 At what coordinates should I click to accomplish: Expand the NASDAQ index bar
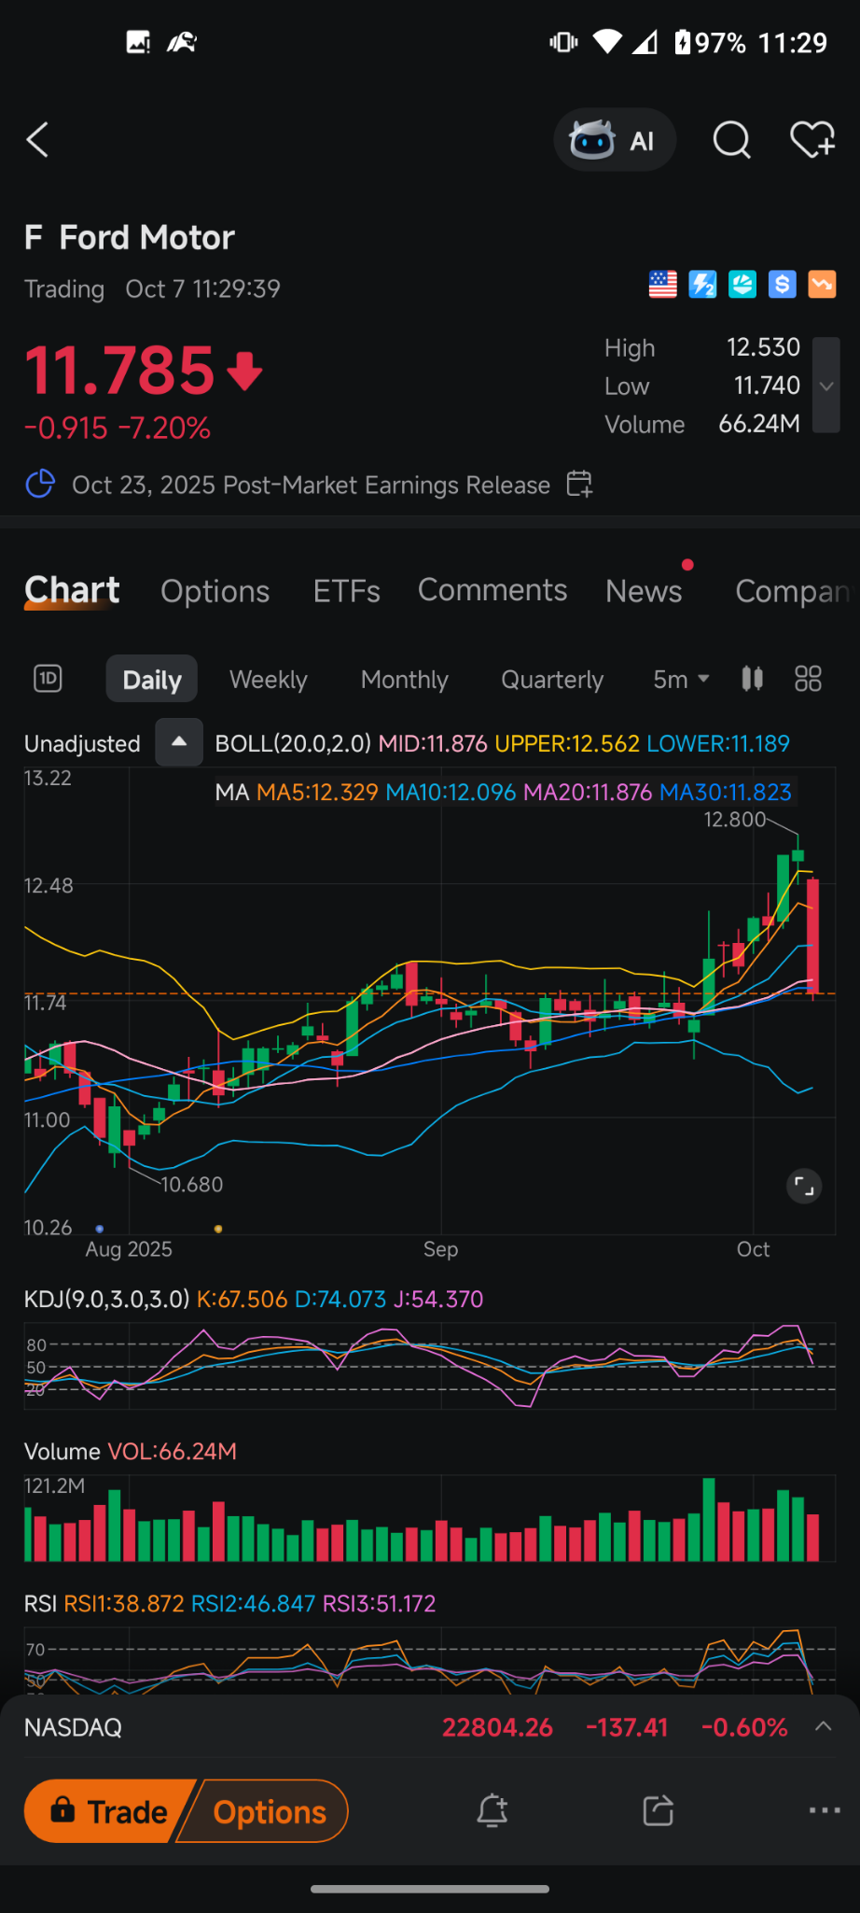(823, 1726)
